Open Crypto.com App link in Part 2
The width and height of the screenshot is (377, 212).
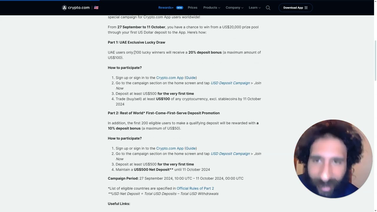tap(170, 148)
